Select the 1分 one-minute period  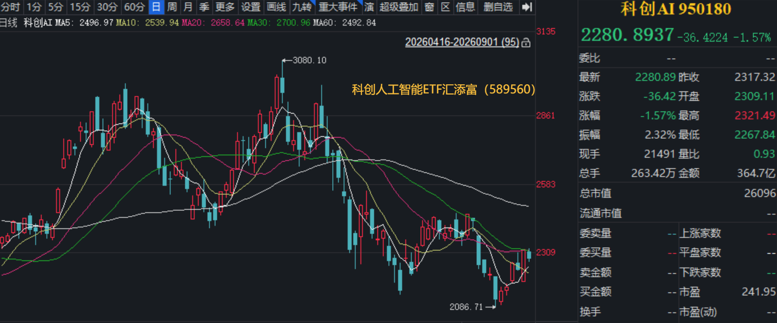tap(34, 7)
